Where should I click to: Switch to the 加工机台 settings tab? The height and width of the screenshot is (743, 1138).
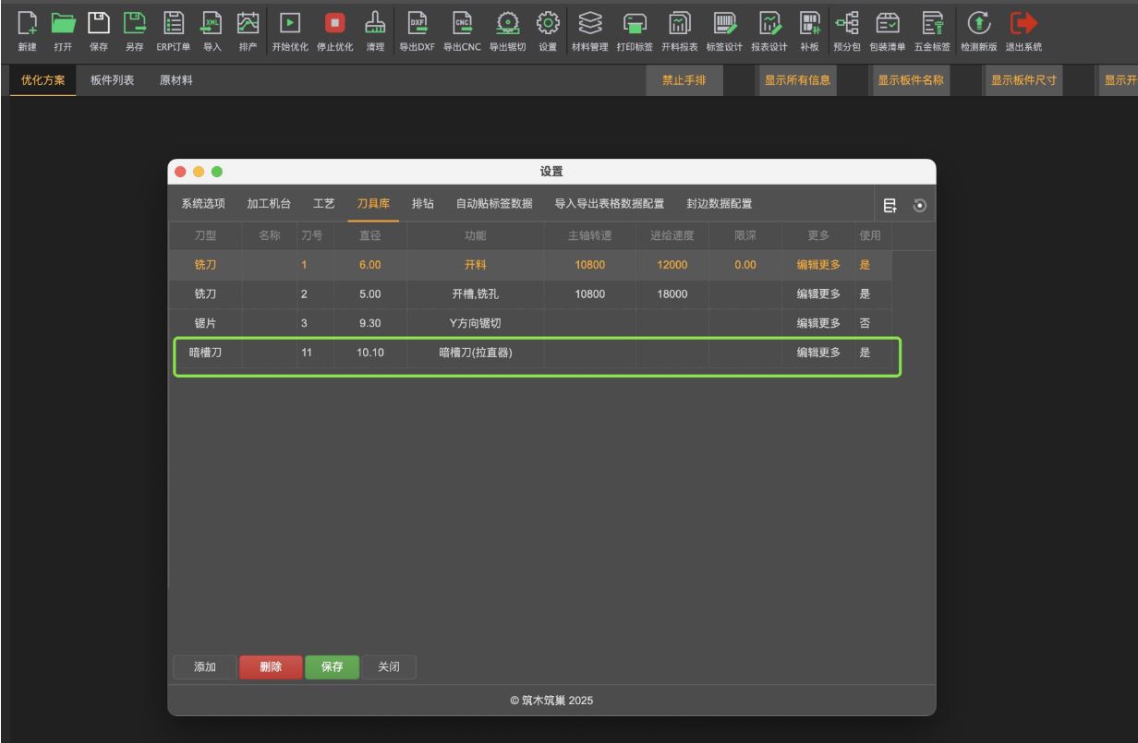point(269,204)
